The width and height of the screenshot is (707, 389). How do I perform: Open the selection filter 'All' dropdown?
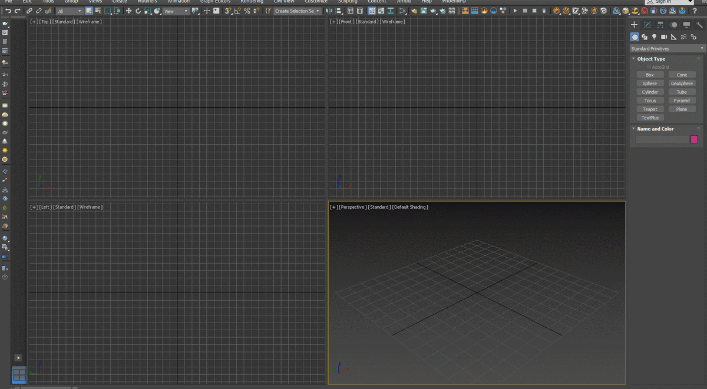[70, 11]
